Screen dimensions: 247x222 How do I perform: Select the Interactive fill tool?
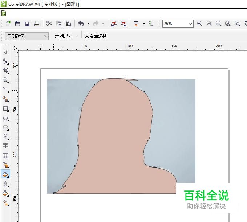point(6,203)
